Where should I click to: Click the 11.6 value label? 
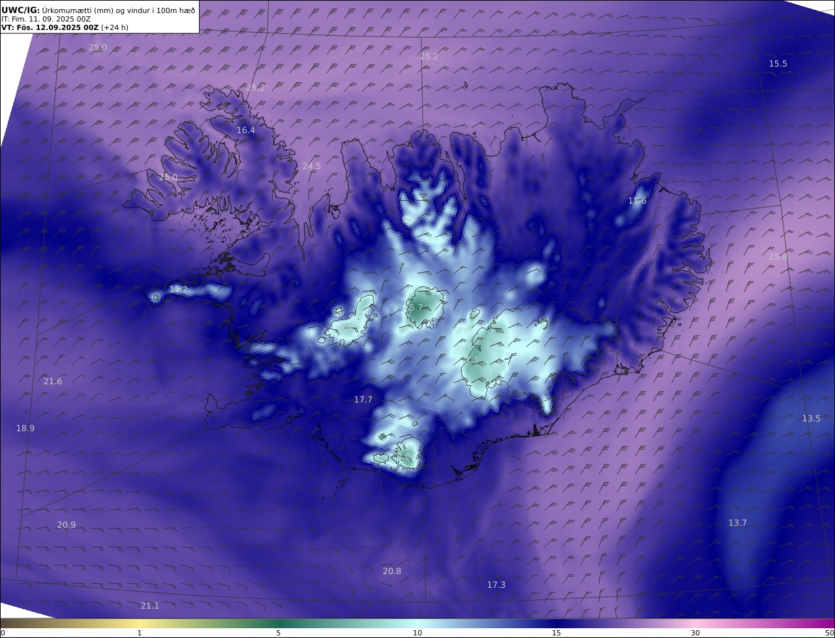click(x=637, y=201)
